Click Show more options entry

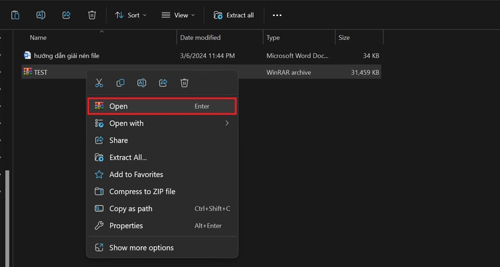click(x=141, y=248)
